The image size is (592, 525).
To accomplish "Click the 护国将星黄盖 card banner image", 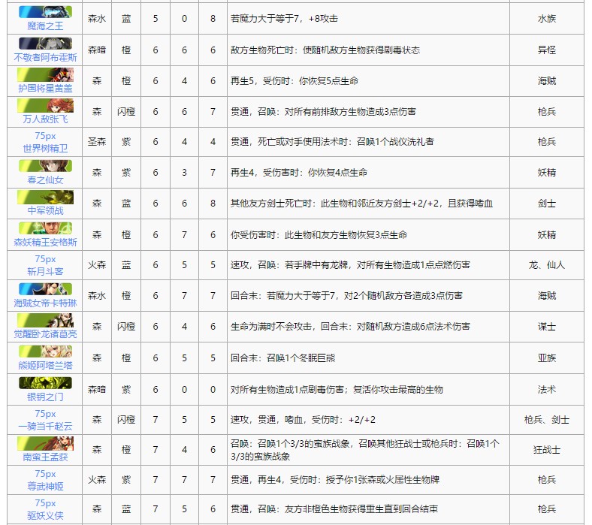I will pyautogui.click(x=45, y=74).
